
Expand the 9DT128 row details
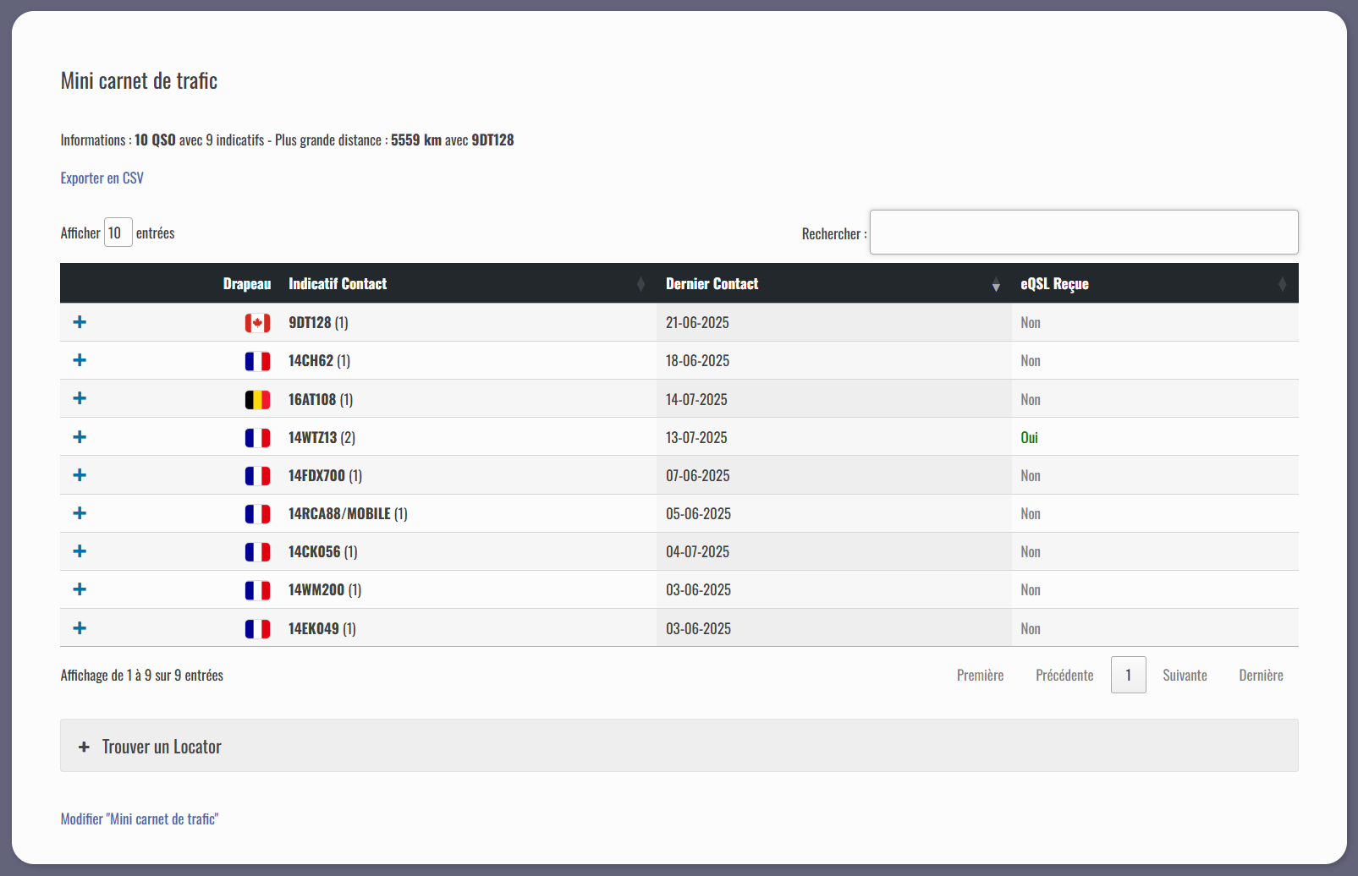pos(80,322)
